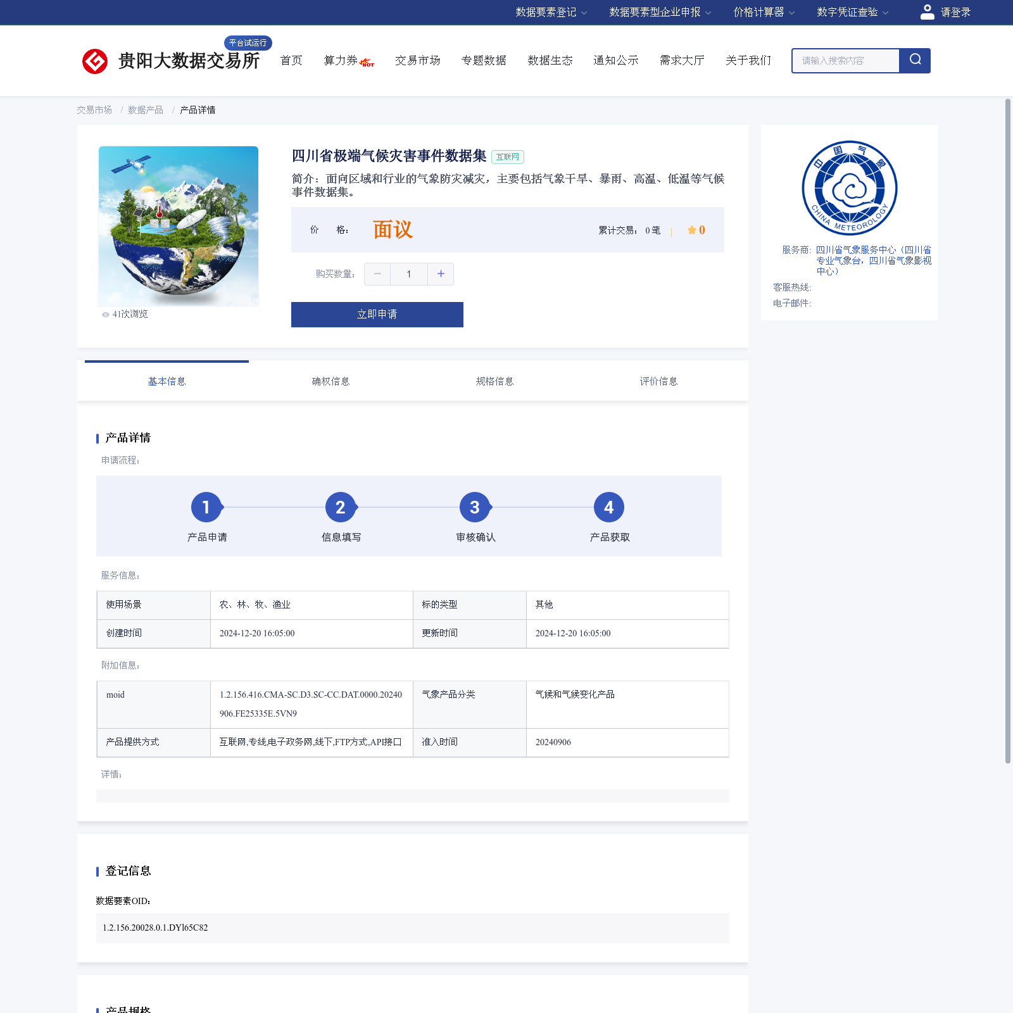The image size is (1013, 1013).
Task: Open the 需求大厅 menu item
Action: [x=682, y=60]
